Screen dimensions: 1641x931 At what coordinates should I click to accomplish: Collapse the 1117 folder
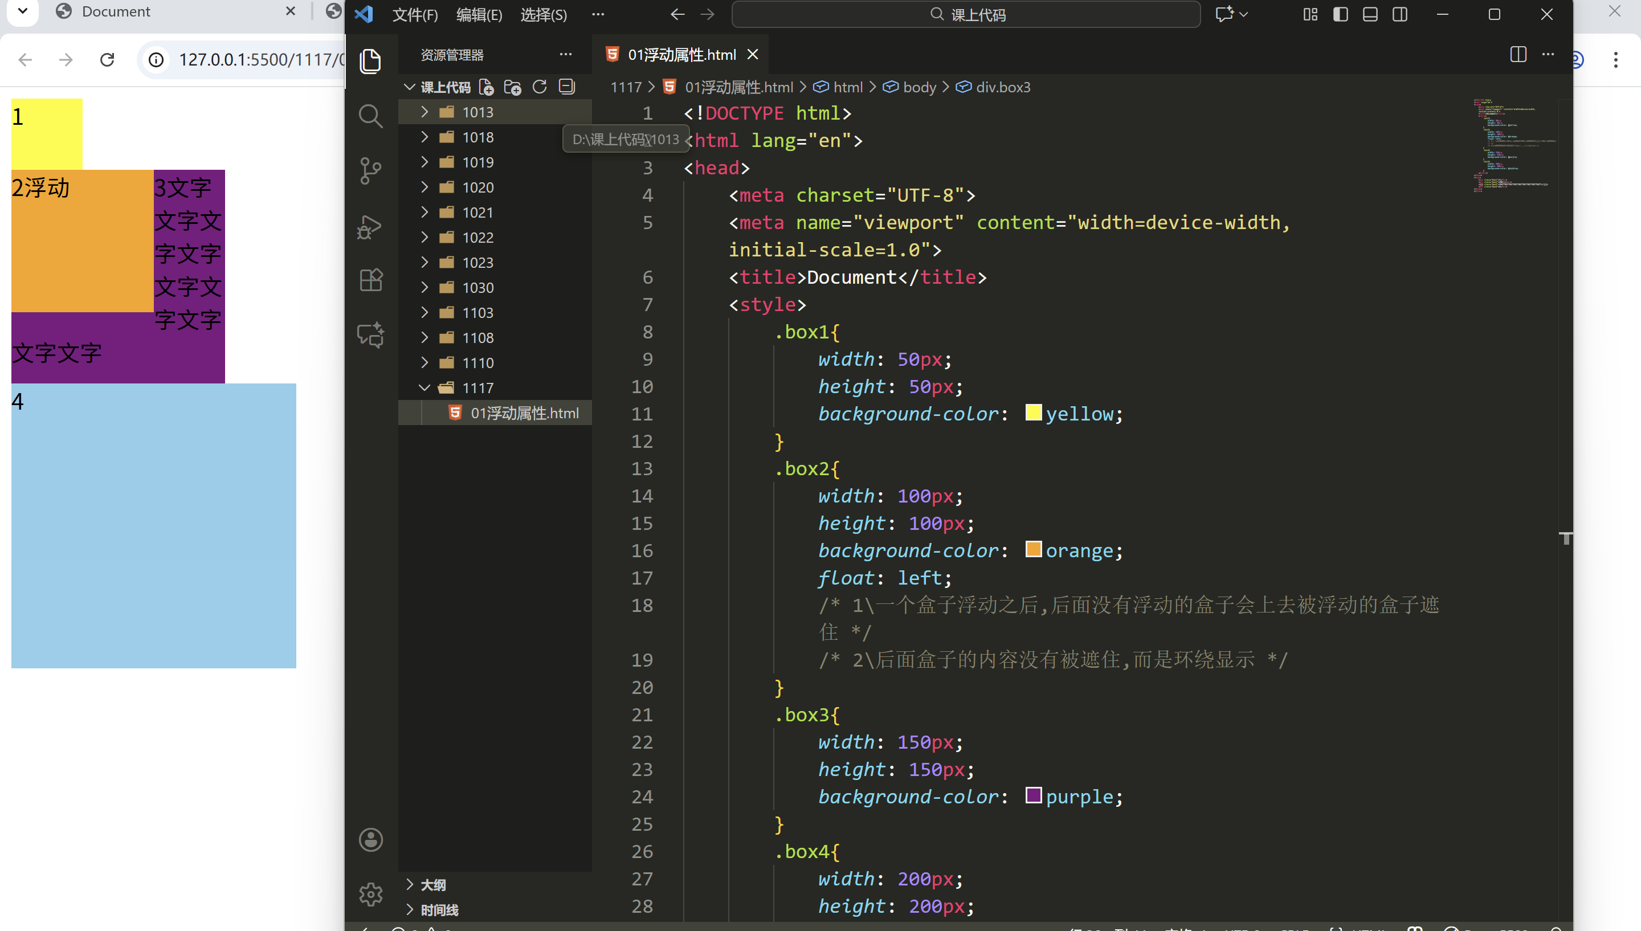click(x=477, y=387)
